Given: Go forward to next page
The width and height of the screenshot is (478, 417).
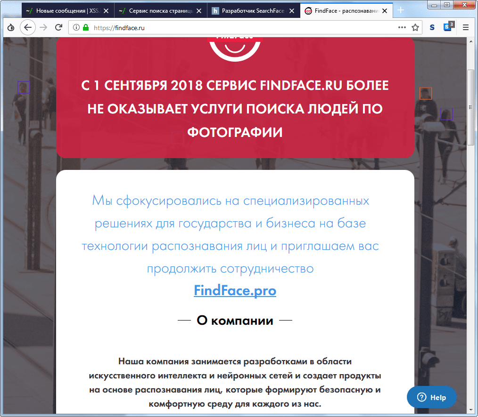Looking at the screenshot, I should coord(43,28).
